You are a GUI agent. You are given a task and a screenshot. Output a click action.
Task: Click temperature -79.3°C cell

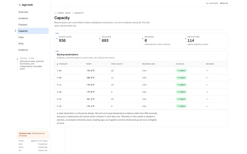(90, 106)
